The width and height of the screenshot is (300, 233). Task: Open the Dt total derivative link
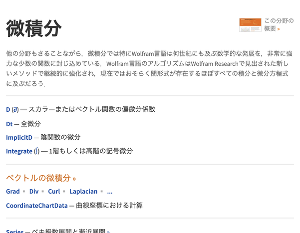tap(9, 124)
